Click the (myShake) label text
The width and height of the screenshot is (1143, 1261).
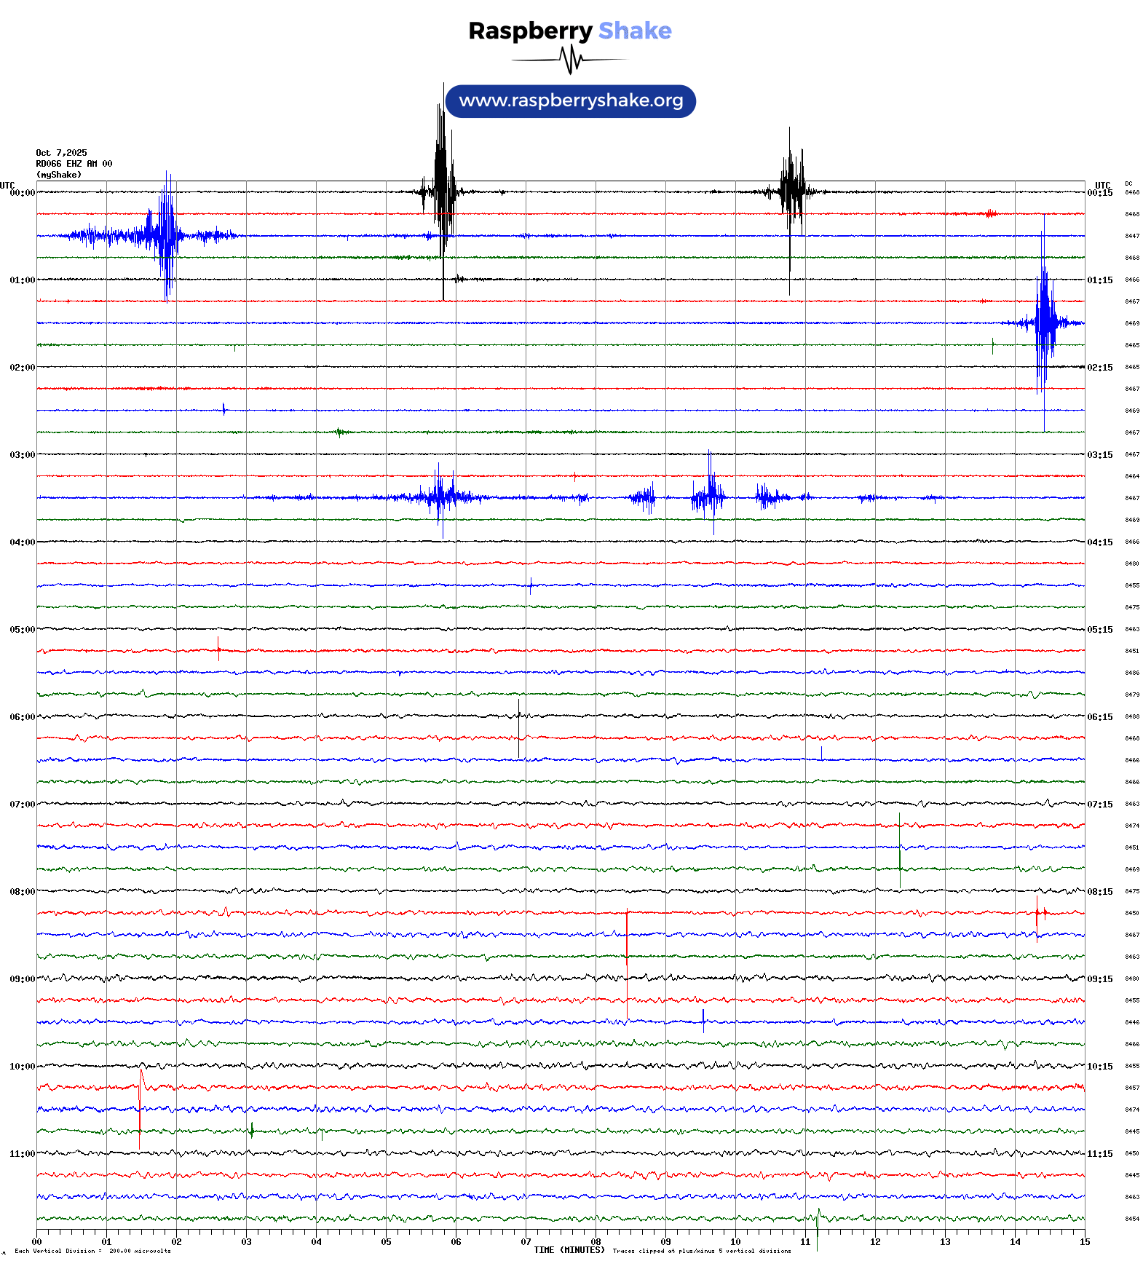point(58,175)
